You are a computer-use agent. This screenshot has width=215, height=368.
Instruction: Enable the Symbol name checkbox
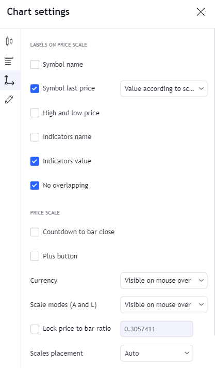(x=35, y=65)
